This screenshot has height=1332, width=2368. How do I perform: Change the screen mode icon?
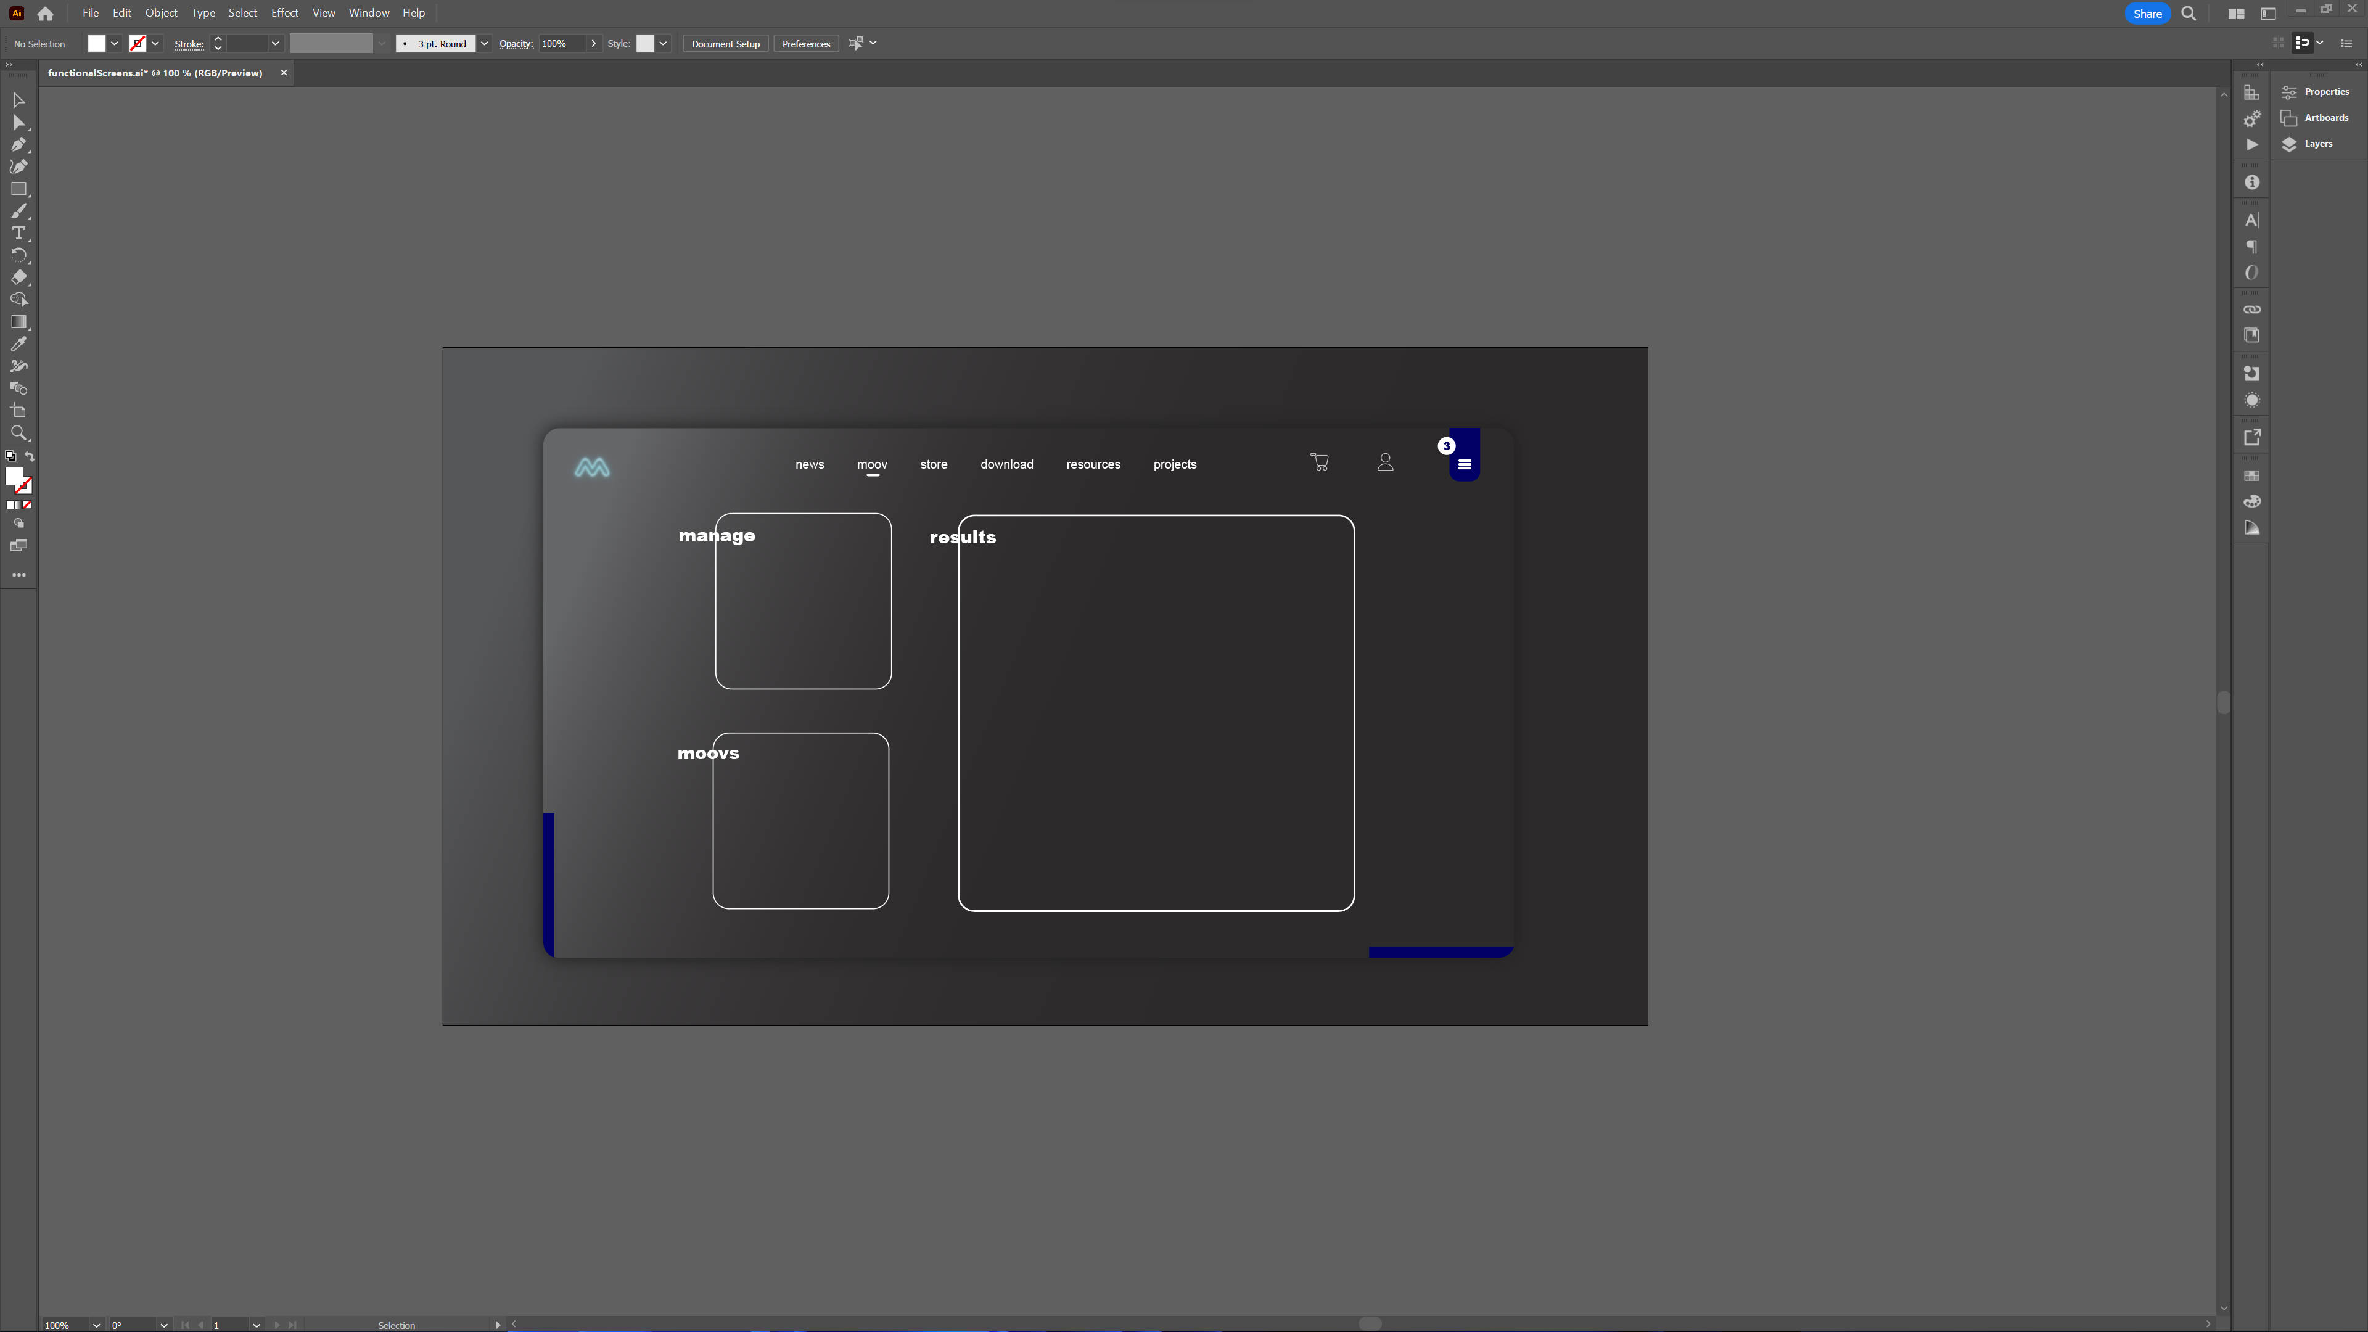18,546
